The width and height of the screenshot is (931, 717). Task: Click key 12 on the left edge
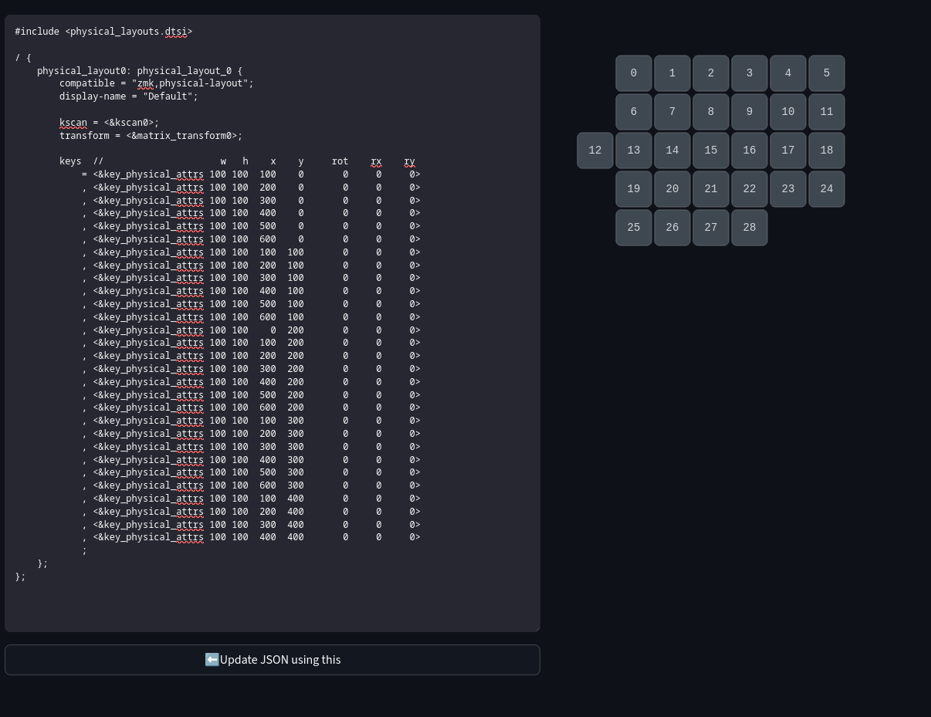coord(595,151)
